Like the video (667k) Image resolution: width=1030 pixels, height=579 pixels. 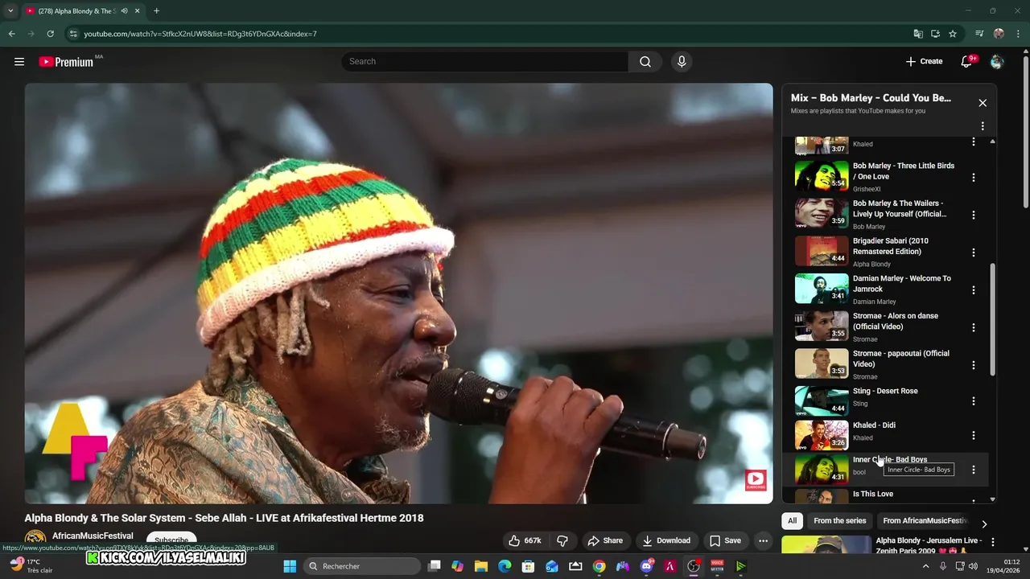(524, 540)
